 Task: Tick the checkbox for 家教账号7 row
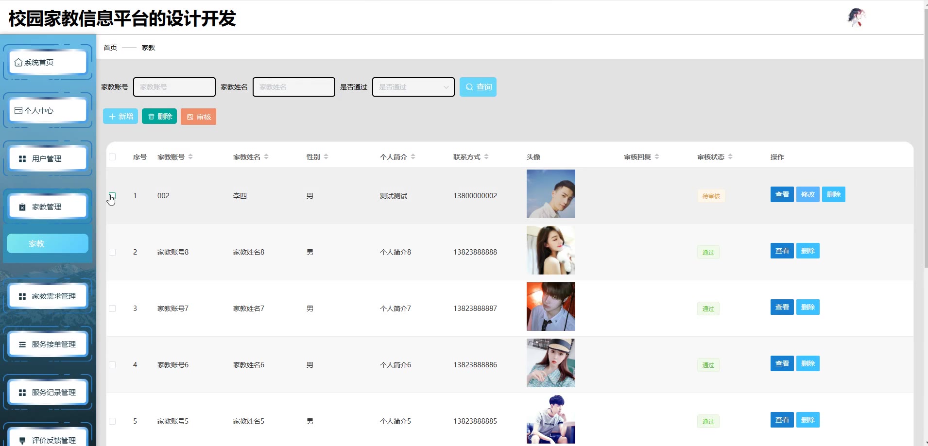coord(112,309)
